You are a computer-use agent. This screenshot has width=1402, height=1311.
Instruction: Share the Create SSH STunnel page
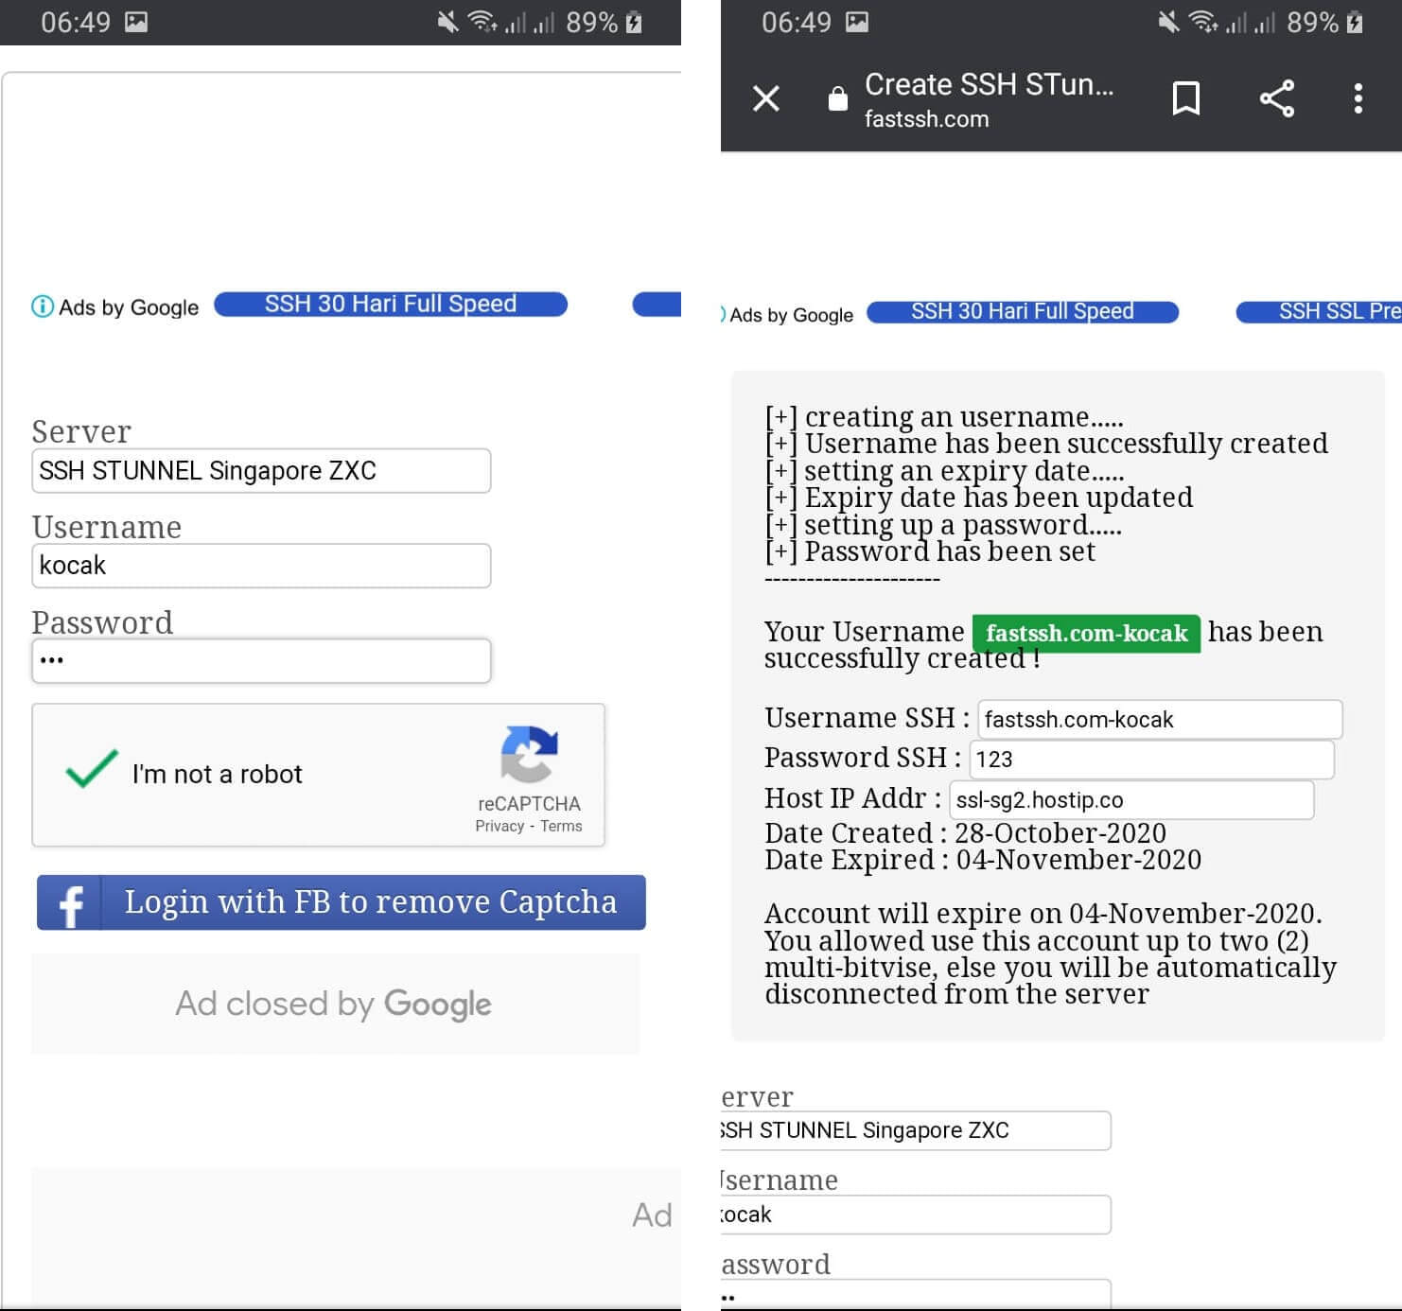1276,98
